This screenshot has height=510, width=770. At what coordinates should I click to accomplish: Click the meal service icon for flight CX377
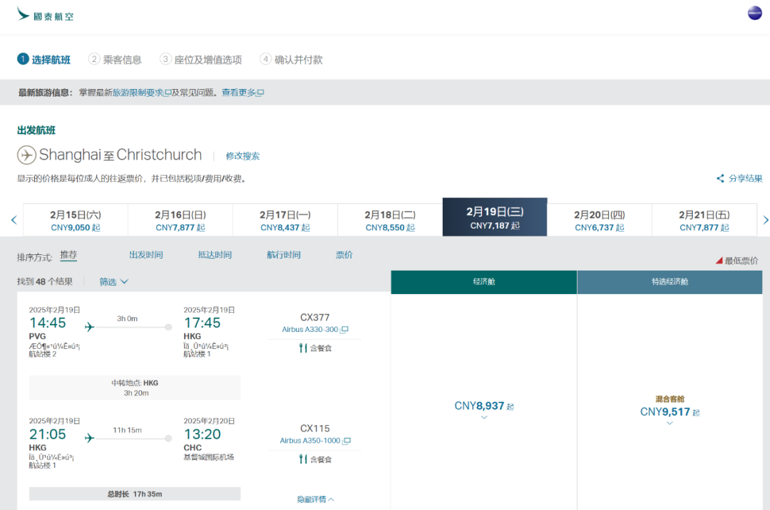point(304,348)
